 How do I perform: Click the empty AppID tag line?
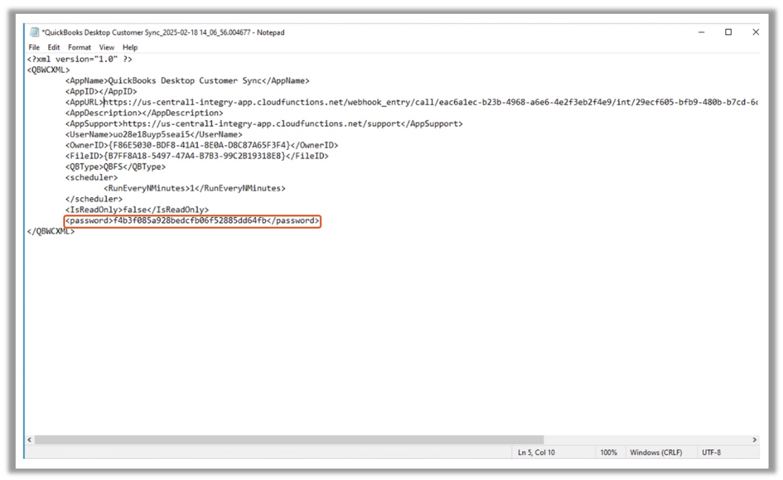101,91
